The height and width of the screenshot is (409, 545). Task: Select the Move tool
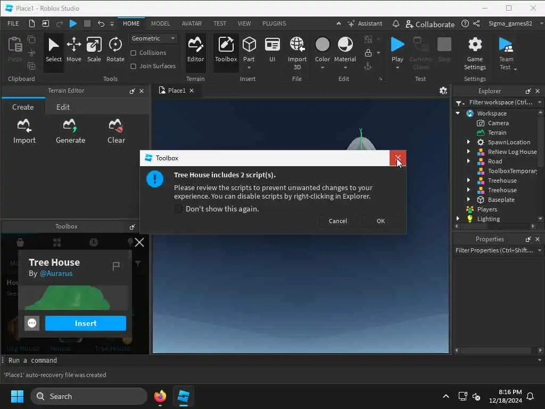click(x=73, y=50)
